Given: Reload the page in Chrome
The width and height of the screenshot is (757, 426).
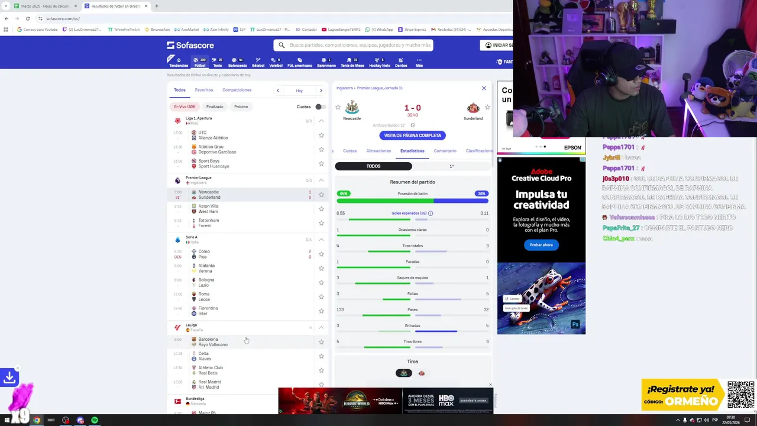Looking at the screenshot, I should [x=27, y=18].
